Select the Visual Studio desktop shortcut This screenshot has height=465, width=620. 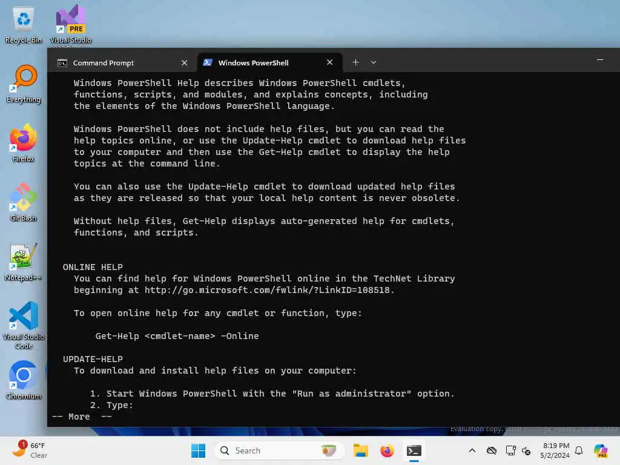[x=71, y=25]
